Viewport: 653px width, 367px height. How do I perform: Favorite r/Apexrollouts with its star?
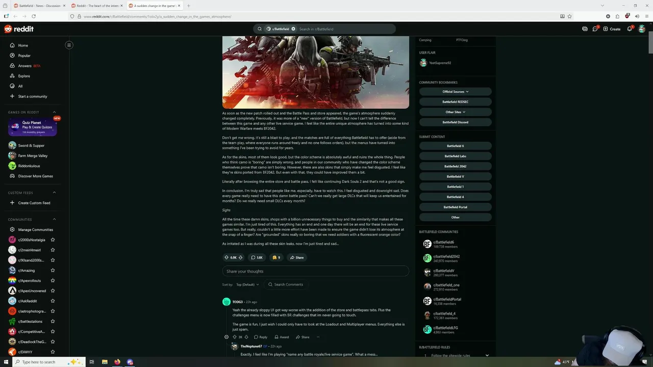coord(53,280)
